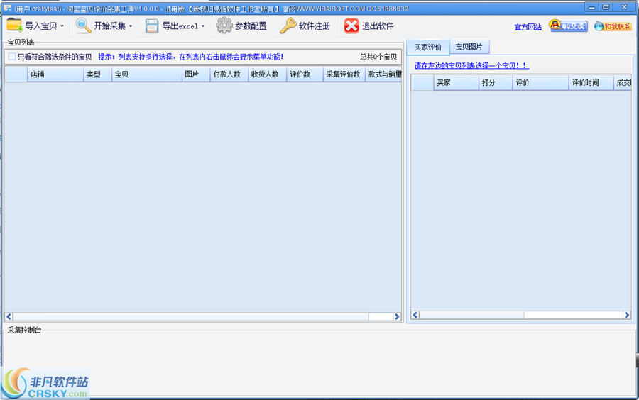Click the item list horizontal scrollbar thumb

point(191,316)
